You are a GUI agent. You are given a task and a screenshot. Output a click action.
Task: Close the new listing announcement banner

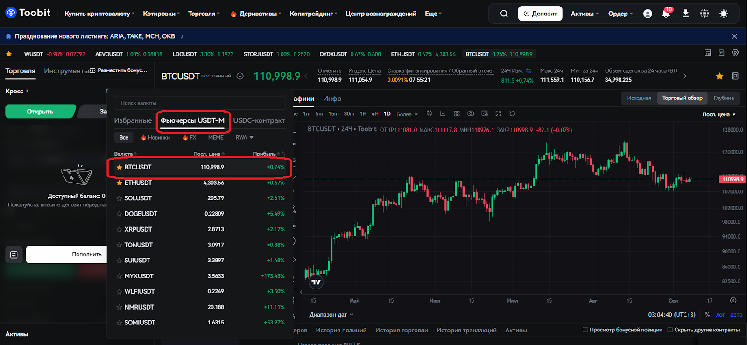[734, 36]
